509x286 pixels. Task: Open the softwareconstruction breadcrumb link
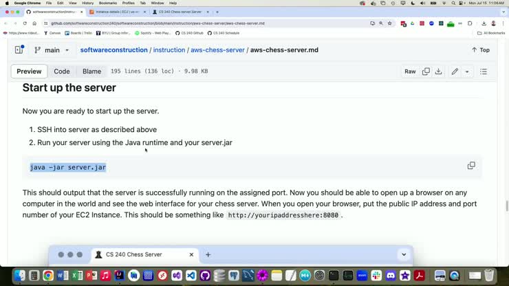coord(113,50)
